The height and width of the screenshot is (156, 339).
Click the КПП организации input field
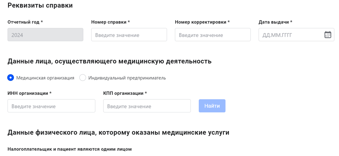pyautogui.click(x=147, y=106)
